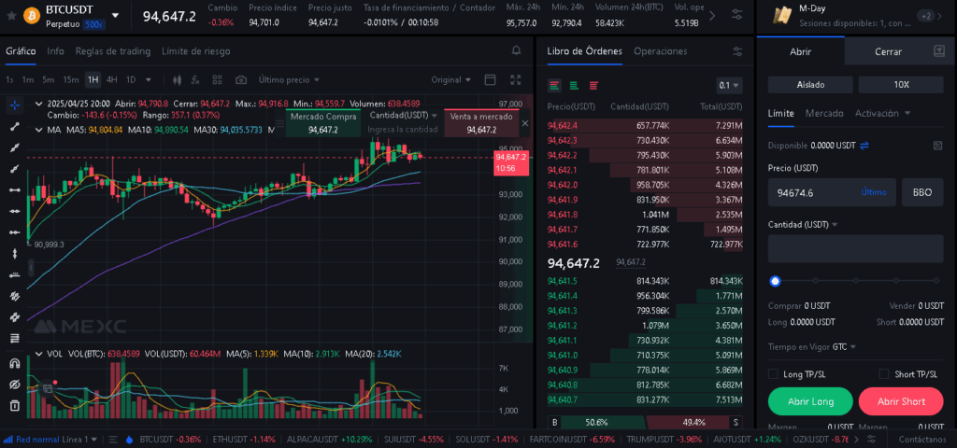Open the 10X leverage selector
The height and width of the screenshot is (448, 957).
pyautogui.click(x=901, y=85)
